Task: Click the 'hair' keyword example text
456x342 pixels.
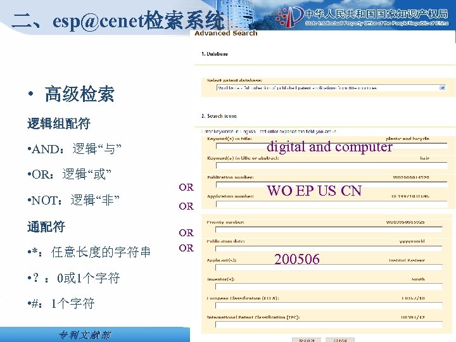Action: pos(424,158)
